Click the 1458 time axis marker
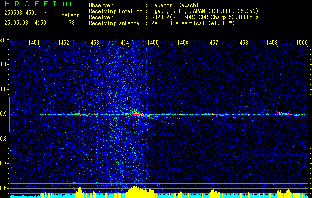Viewport: 312px width, 198px height. pos(242,42)
